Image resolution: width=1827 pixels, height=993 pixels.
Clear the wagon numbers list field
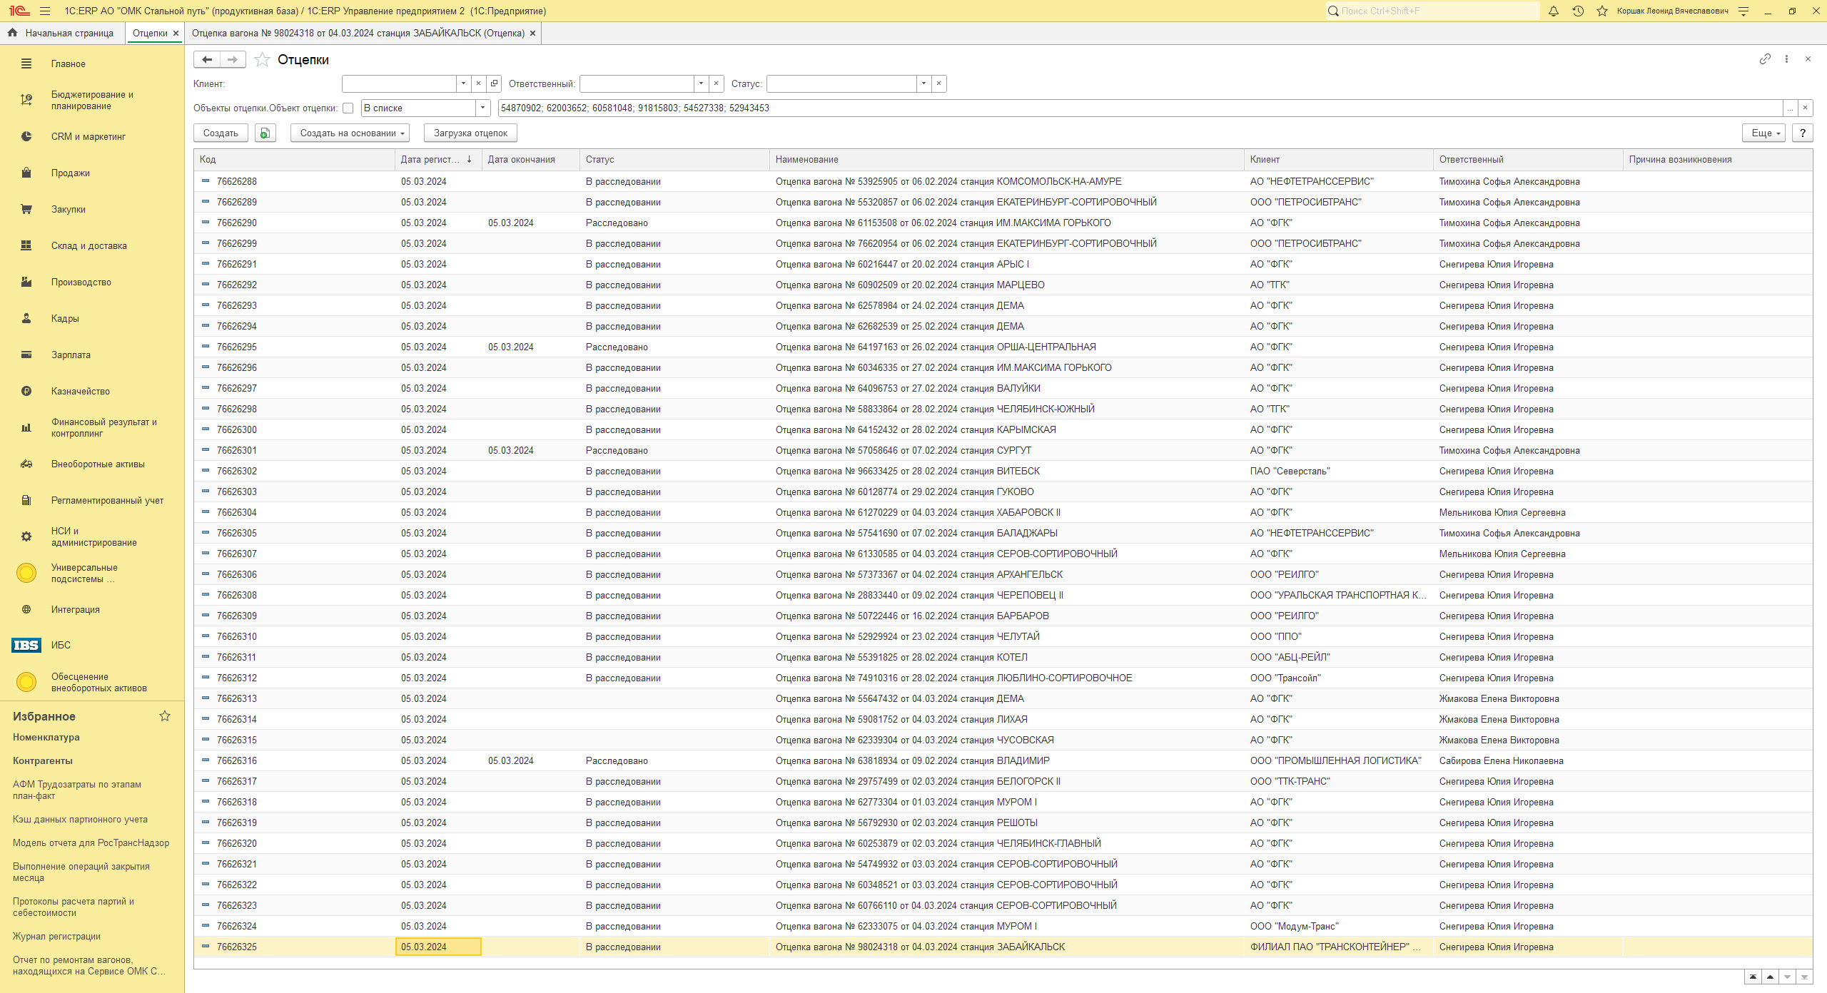click(x=1805, y=108)
